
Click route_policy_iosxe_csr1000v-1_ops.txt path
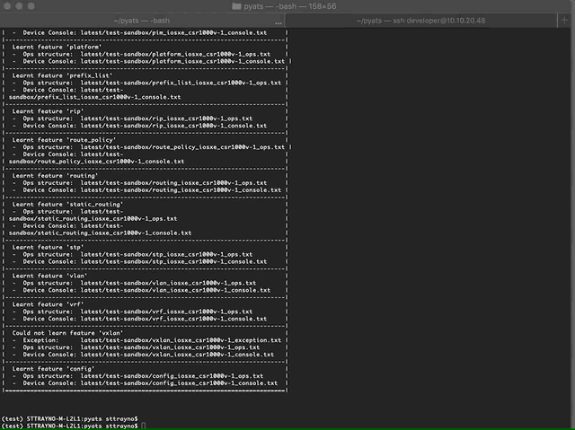(x=182, y=147)
